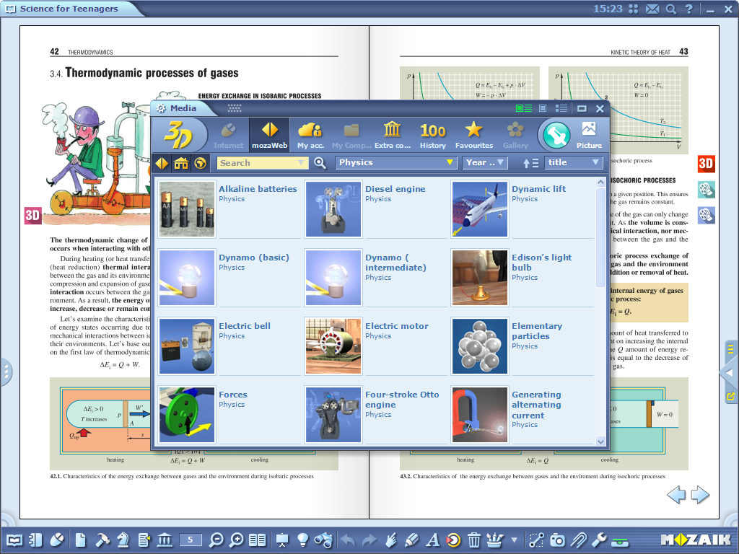Switch to the Media tab
Image resolution: width=739 pixels, height=554 pixels.
tap(184, 107)
